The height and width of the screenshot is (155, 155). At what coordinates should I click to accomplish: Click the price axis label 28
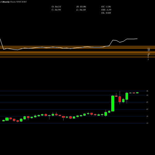[147, 102]
